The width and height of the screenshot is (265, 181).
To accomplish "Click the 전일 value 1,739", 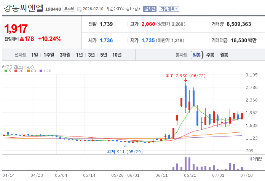I will pos(106,24).
